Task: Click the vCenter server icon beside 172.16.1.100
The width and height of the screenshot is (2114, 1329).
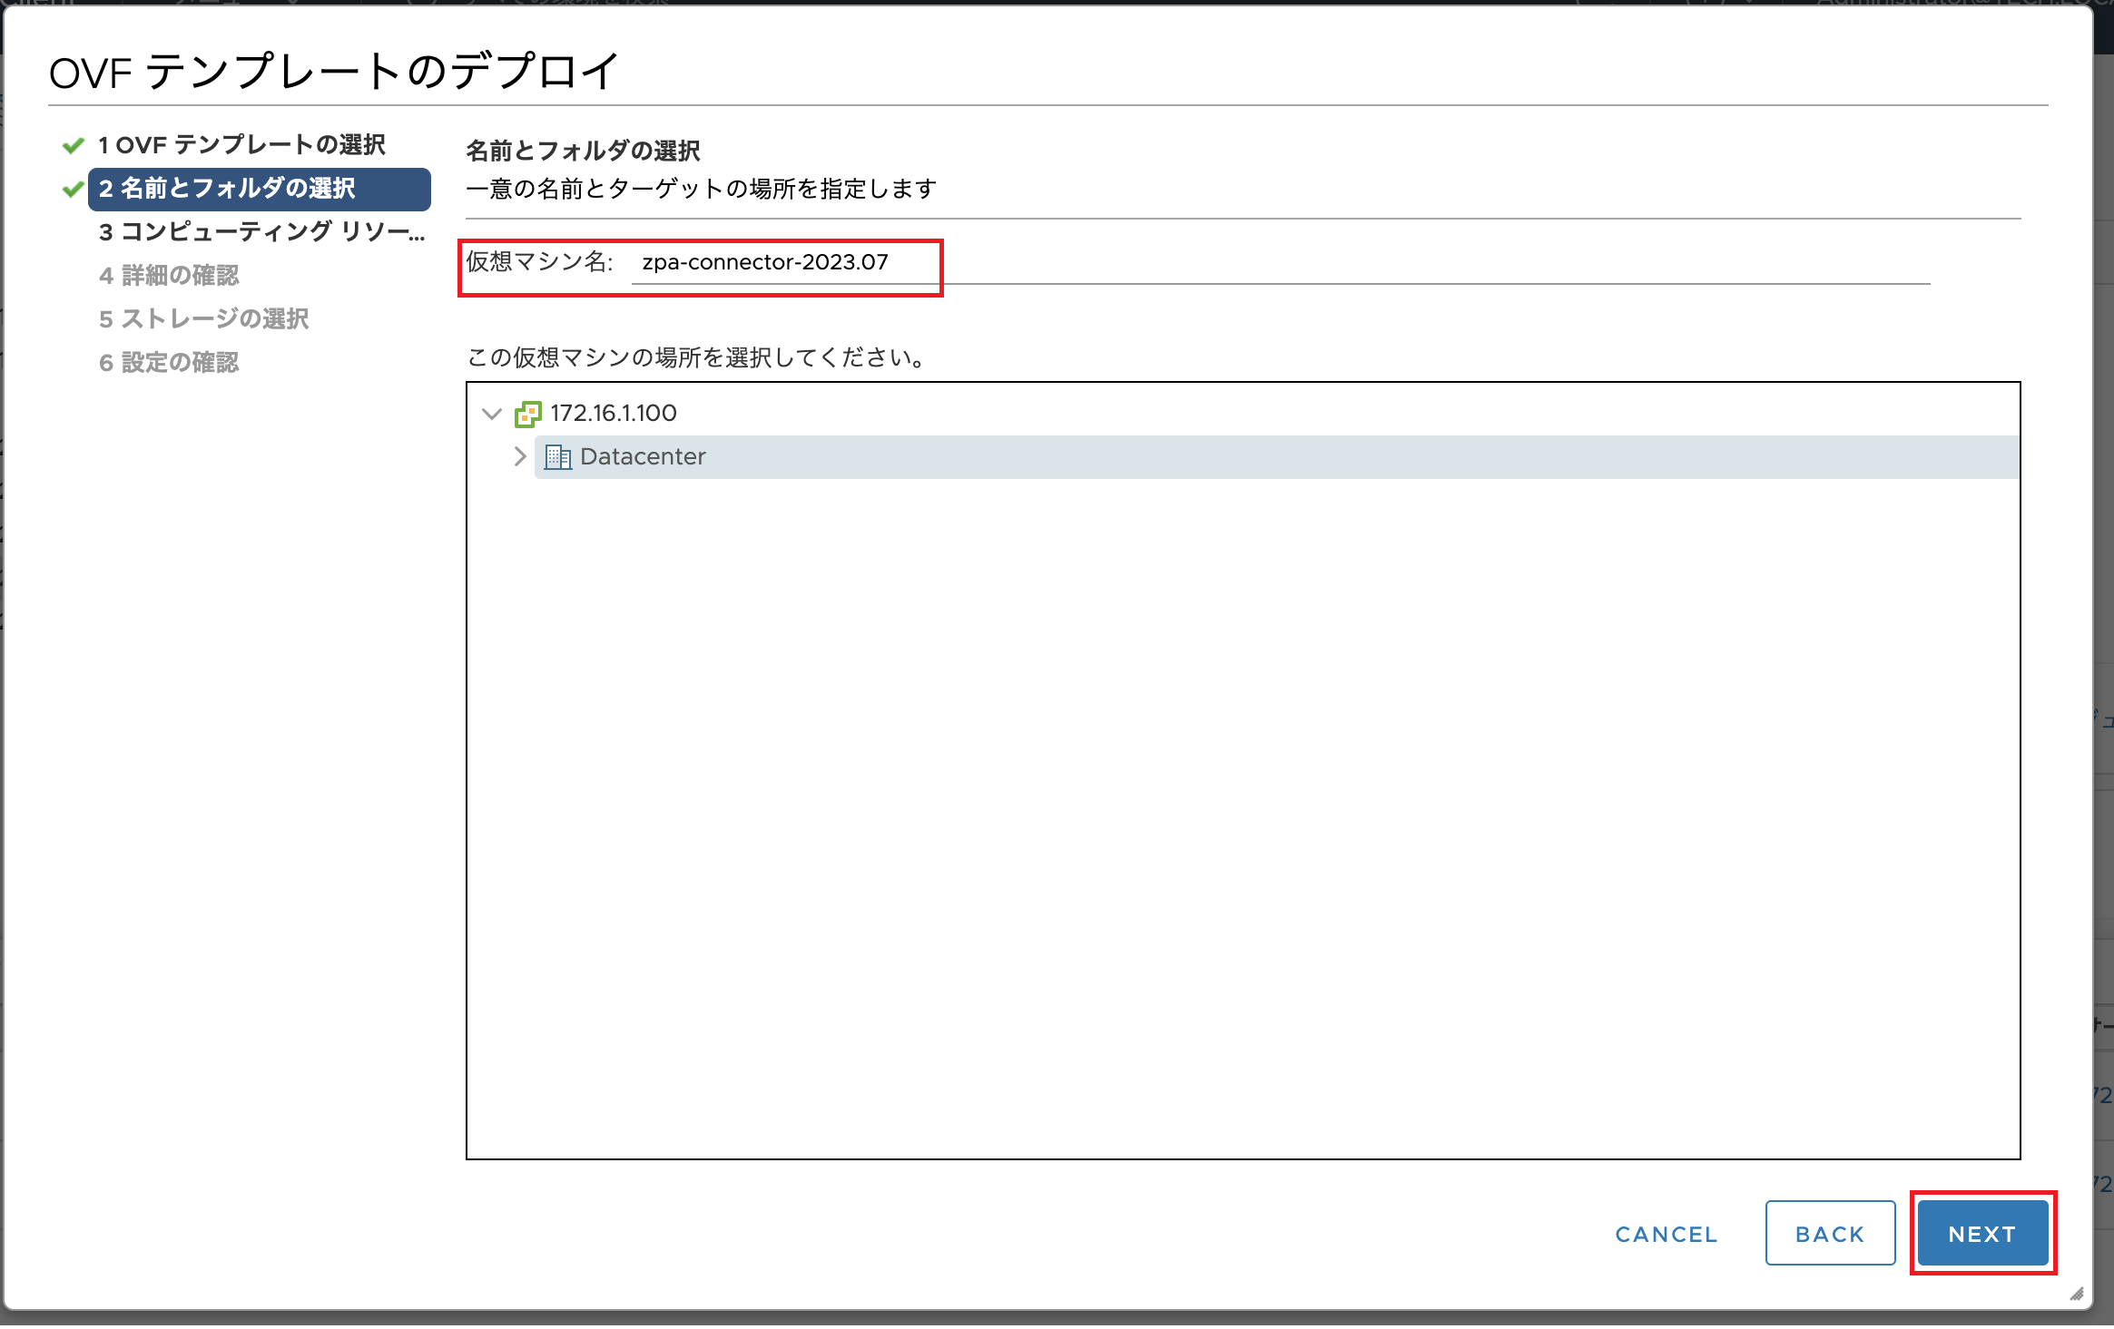Action: click(x=527, y=414)
